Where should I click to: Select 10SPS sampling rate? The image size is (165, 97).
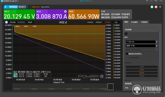click(142, 70)
